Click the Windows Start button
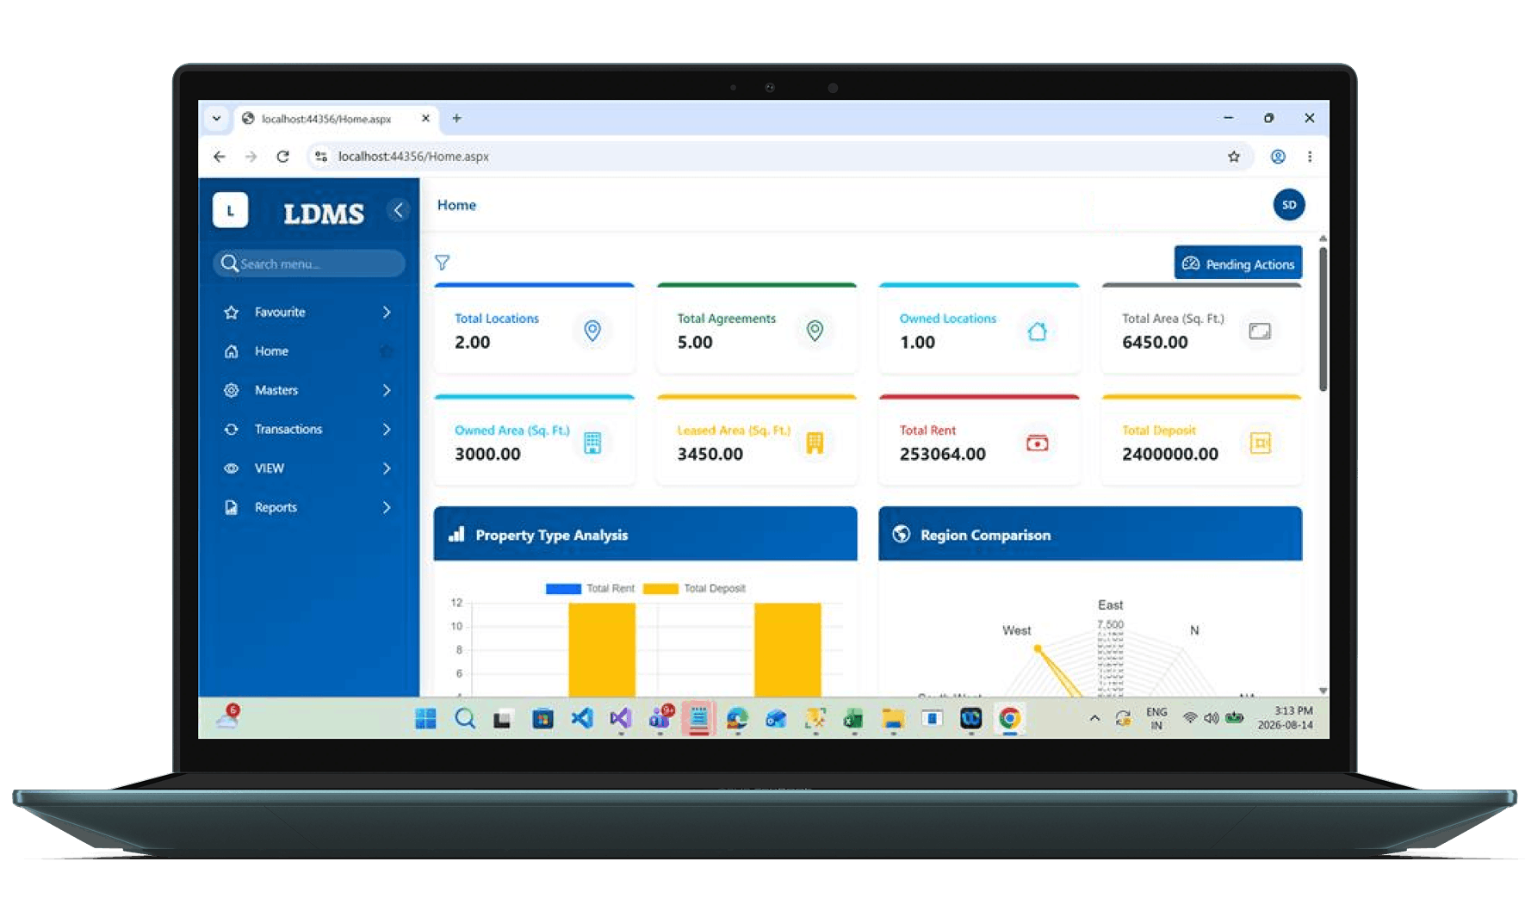This screenshot has height=911, width=1525. pos(425,718)
